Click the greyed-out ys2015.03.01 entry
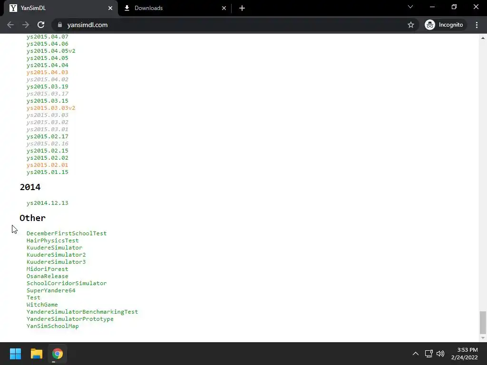Image resolution: width=487 pixels, height=365 pixels. (47, 129)
